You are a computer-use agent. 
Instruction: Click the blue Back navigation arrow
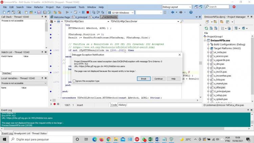click(x=172, y=12)
